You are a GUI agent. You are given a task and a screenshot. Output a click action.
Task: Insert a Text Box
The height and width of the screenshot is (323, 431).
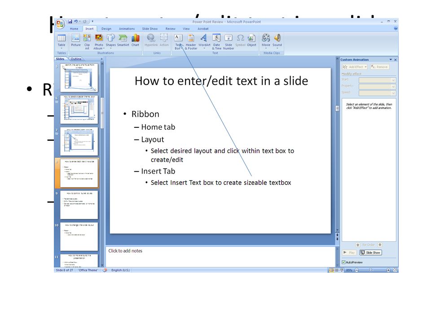pos(178,41)
